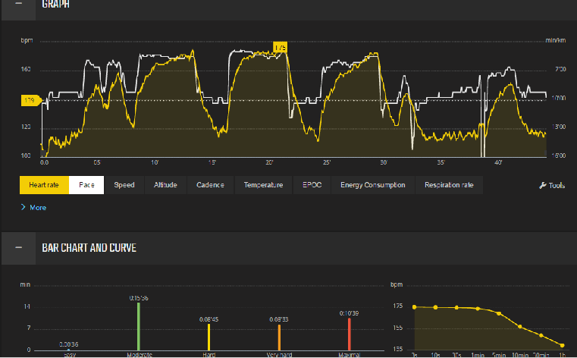
Task: Click the Hard zone yellow bar
Action: pyautogui.click(x=209, y=337)
